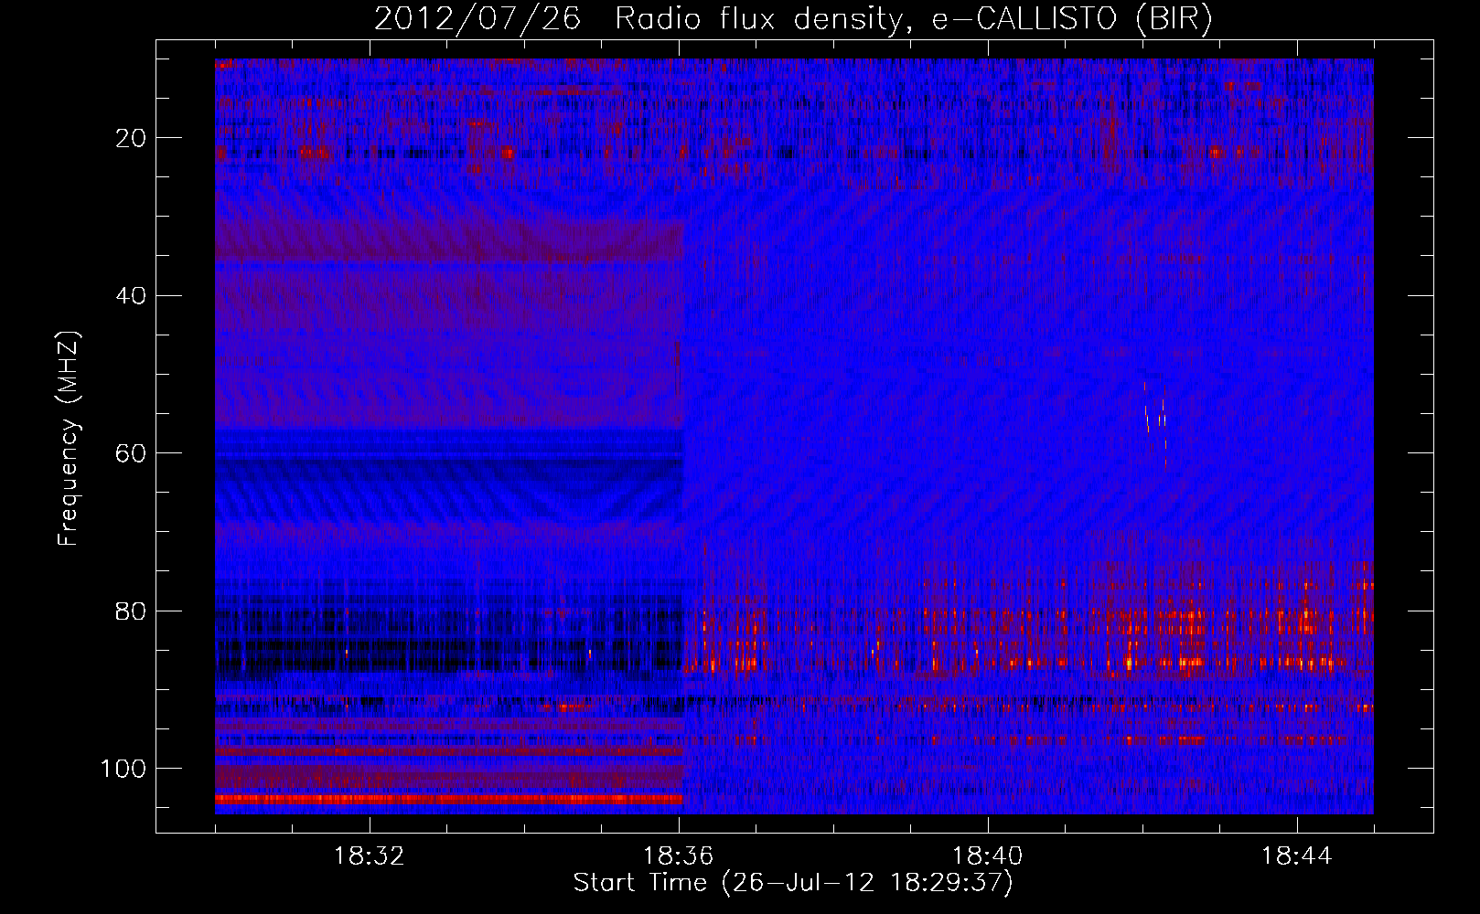This screenshot has width=1480, height=914.
Task: Click the 18:44 time axis label
Action: point(1297,856)
